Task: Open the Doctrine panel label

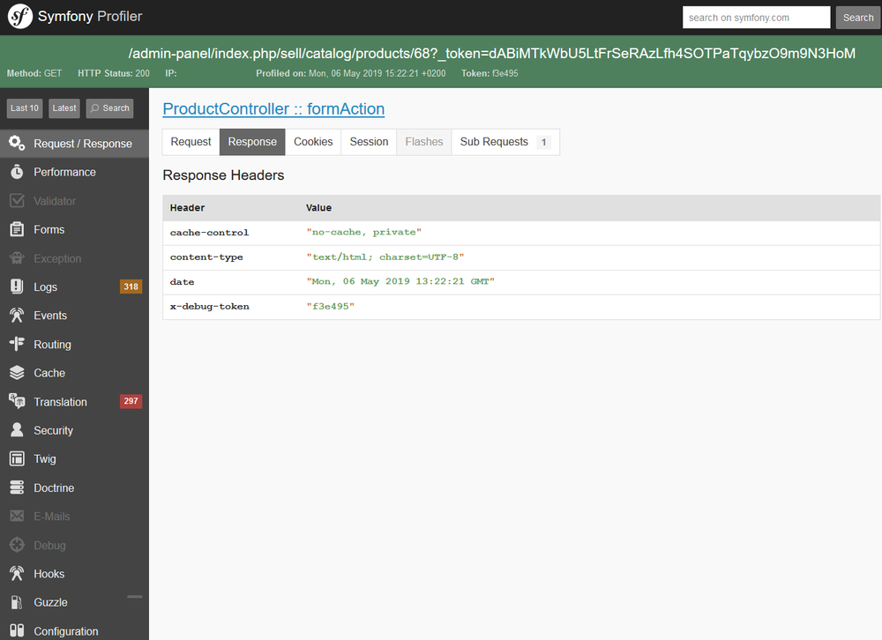Action: [54, 487]
